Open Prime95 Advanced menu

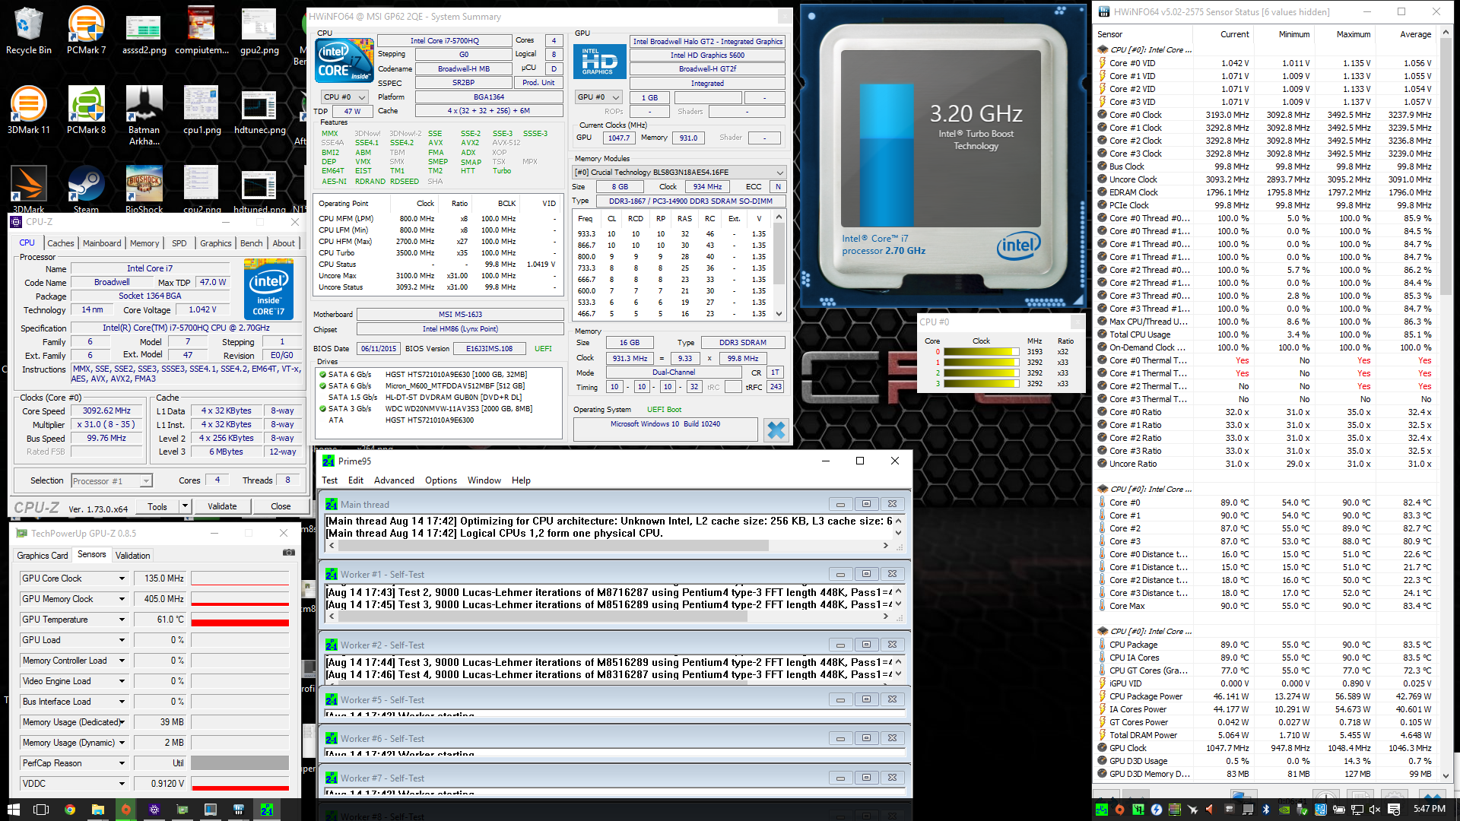tap(393, 480)
